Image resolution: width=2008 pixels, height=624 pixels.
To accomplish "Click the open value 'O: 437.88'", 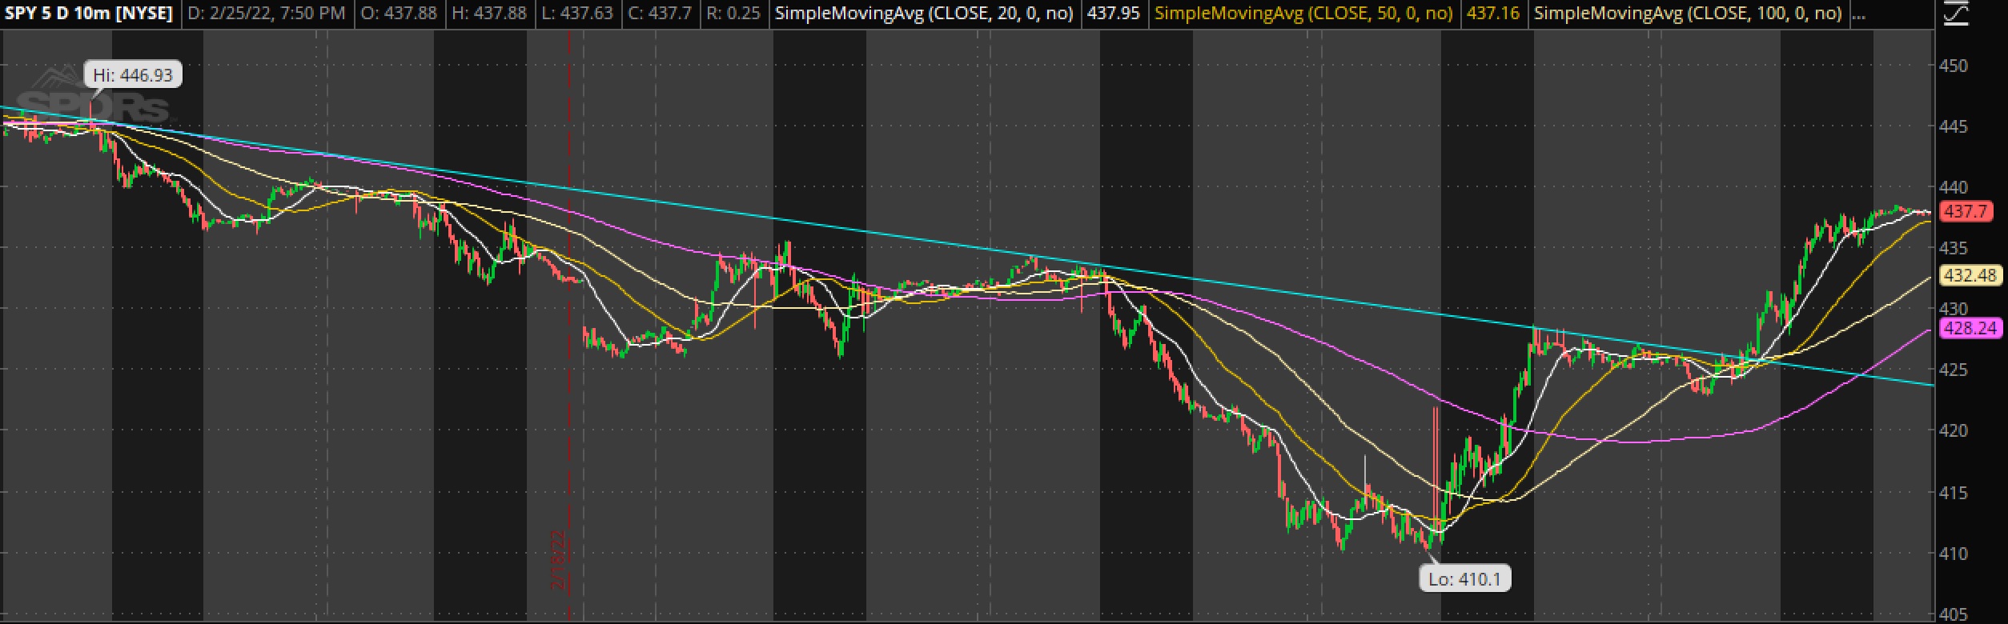I will coord(398,13).
